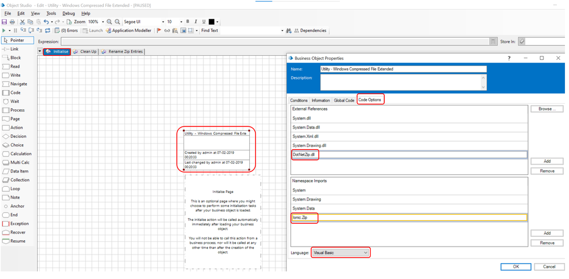Toggle Italic text formatting
Screen dimensions: 569x279
[x=196, y=22]
